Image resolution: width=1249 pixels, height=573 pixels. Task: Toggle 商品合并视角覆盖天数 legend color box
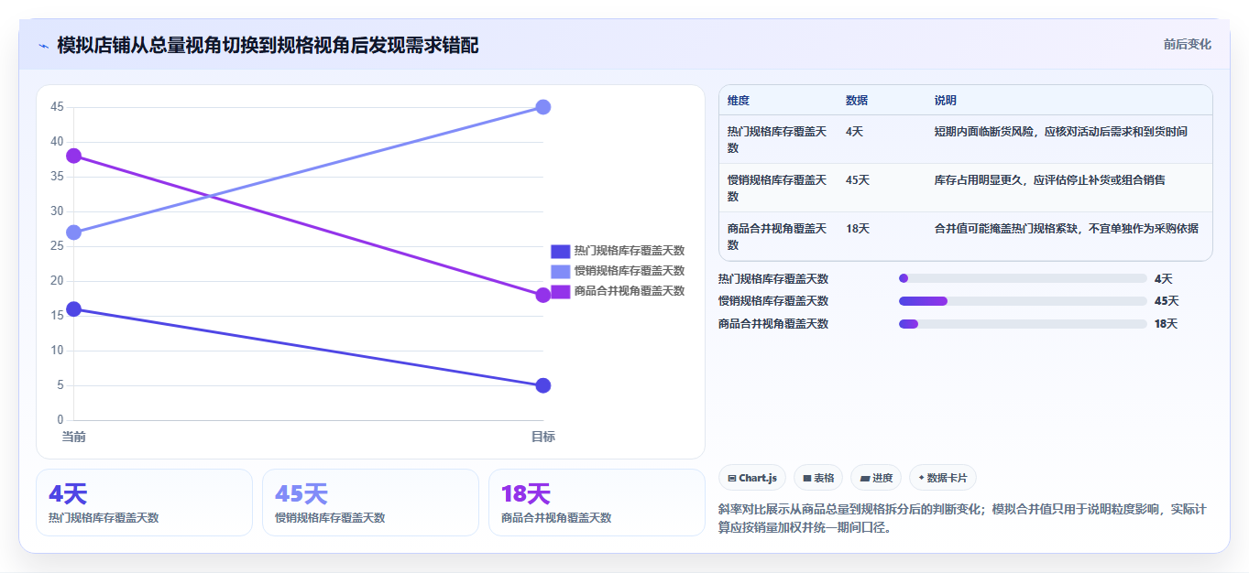pyautogui.click(x=560, y=291)
